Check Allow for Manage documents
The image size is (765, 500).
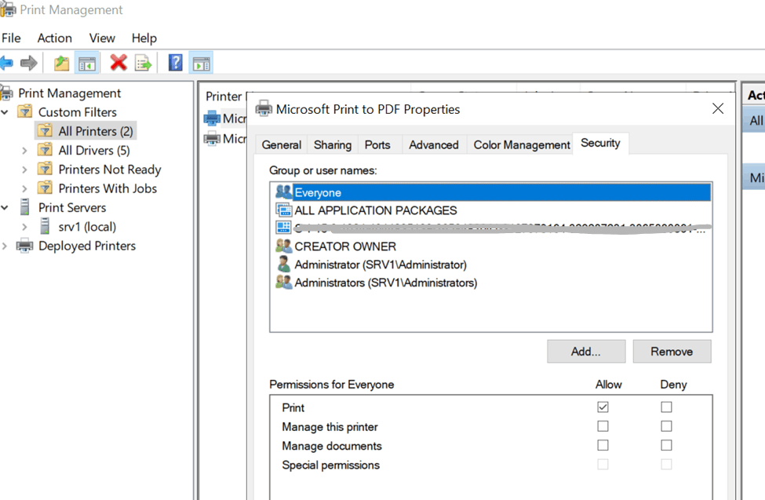point(603,445)
